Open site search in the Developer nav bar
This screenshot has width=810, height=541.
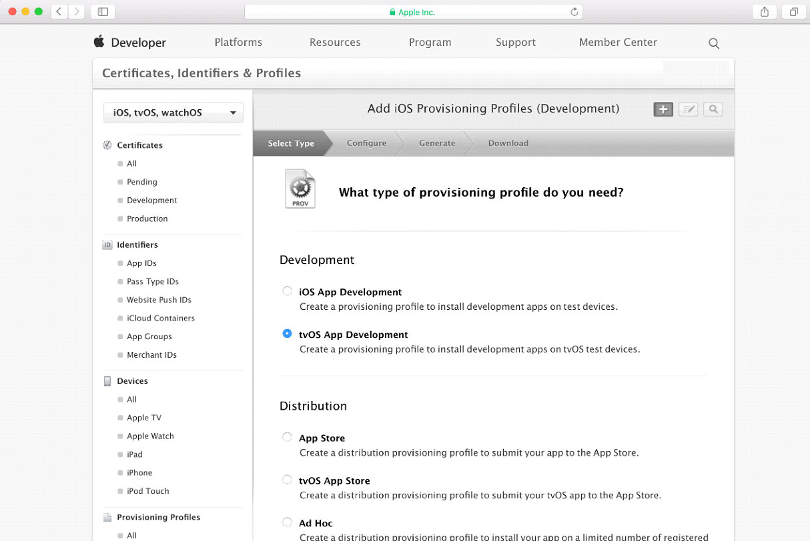(x=713, y=43)
